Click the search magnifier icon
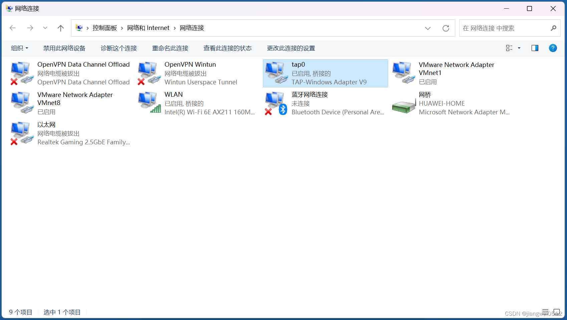This screenshot has height=320, width=567. 553,28
